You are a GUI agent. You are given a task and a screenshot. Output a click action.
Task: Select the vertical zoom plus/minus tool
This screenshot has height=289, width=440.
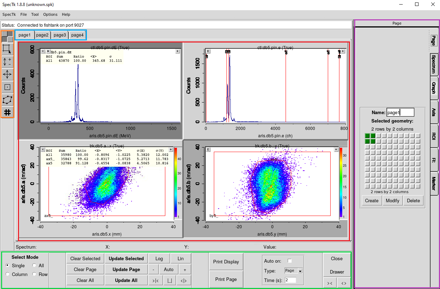coord(7,61)
